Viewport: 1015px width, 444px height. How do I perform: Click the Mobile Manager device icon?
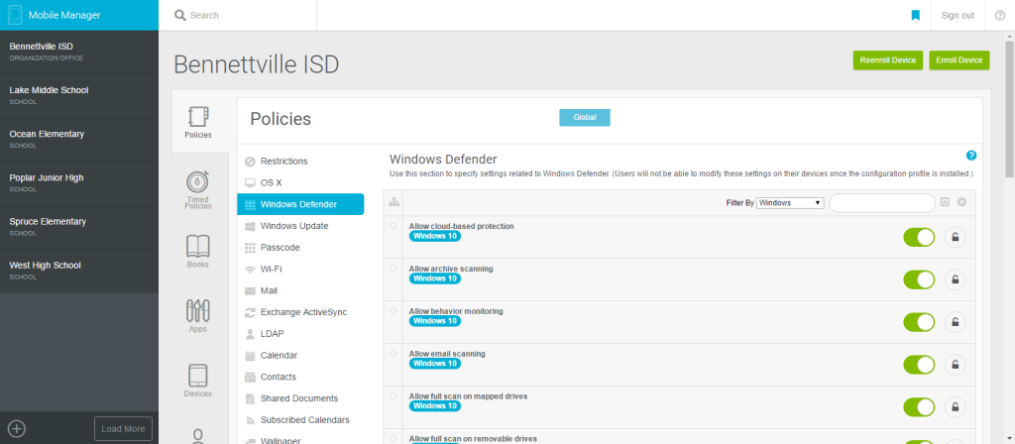16,15
